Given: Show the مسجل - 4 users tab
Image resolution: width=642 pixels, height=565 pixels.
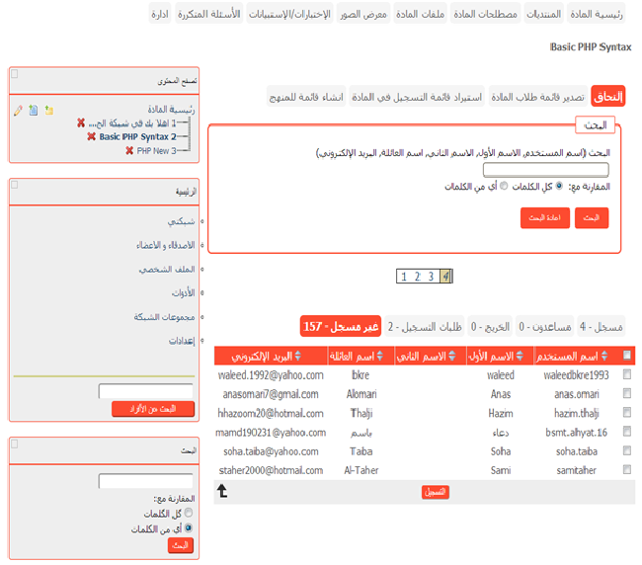Looking at the screenshot, I should coord(602,326).
